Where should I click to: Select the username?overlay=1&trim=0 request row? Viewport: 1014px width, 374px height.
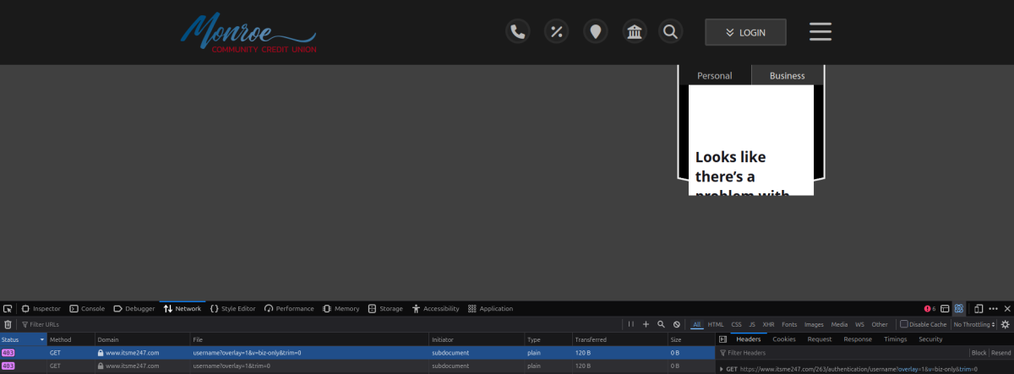click(x=357, y=366)
